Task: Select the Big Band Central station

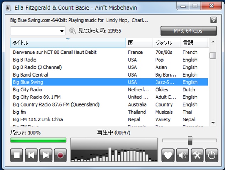Action: (110, 75)
